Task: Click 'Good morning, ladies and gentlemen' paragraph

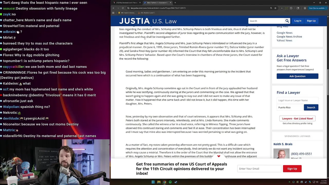Action: (x=188, y=73)
